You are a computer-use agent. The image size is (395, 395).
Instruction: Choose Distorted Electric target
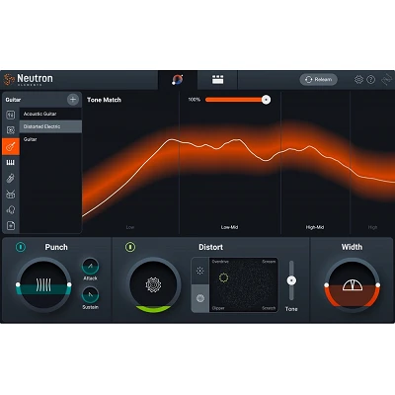[x=50, y=126]
